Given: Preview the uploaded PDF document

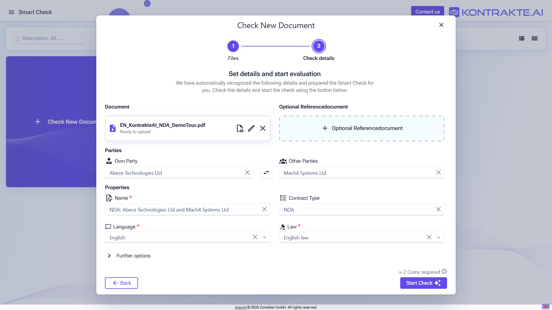Looking at the screenshot, I should tap(240, 128).
